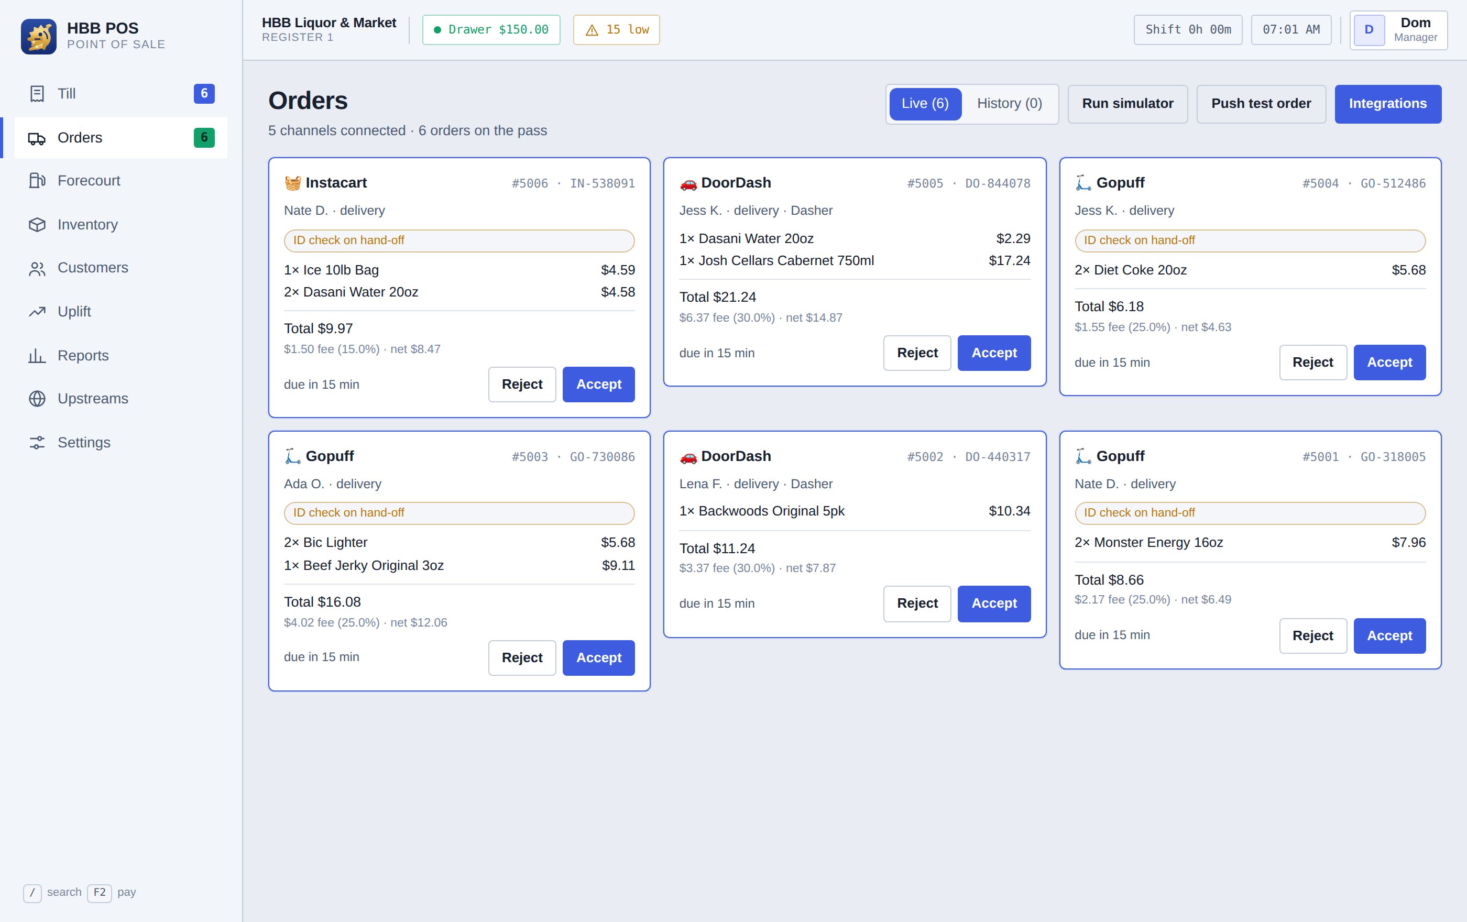The image size is (1467, 922).
Task: Open Till via its receipt icon
Action: 37,94
